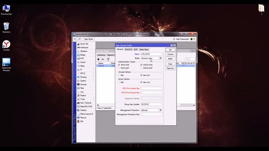Screen dimensions: 269x151
Task: Remove entry with red minus icon
Action: tap(103, 59)
